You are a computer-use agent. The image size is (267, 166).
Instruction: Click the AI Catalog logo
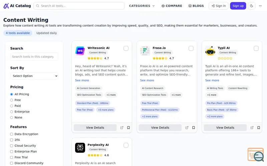17,6
